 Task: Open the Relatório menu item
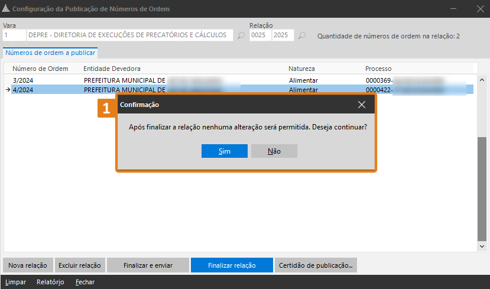tap(50, 282)
